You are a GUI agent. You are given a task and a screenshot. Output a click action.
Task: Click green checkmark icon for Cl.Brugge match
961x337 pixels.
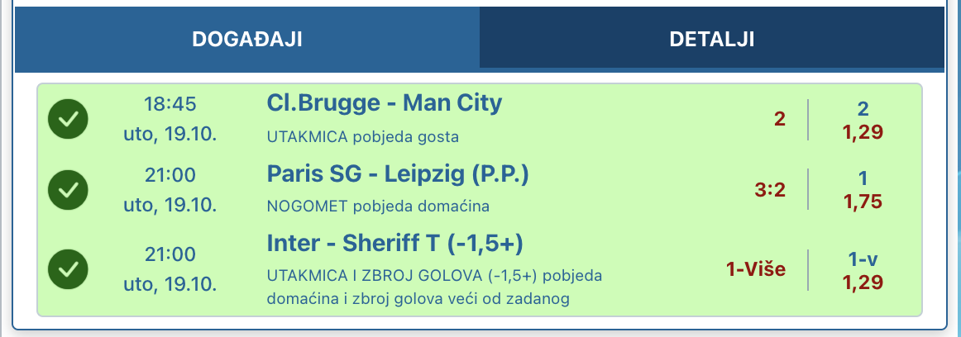(68, 119)
